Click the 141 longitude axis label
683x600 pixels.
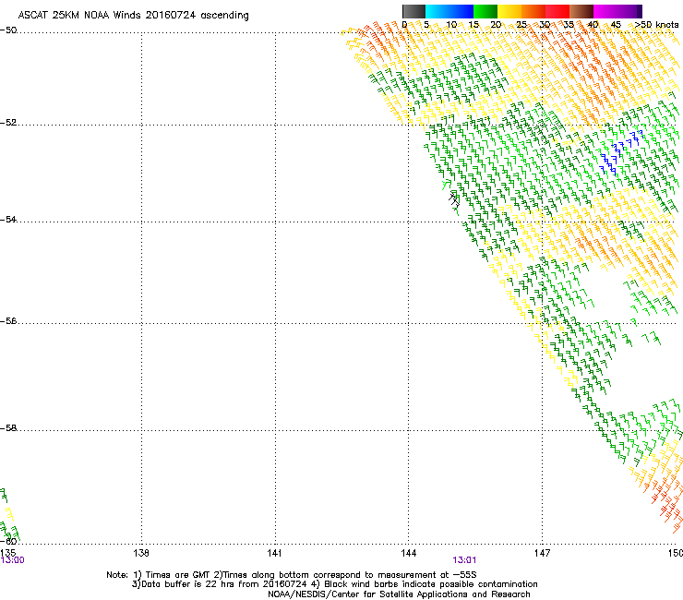[x=274, y=553]
